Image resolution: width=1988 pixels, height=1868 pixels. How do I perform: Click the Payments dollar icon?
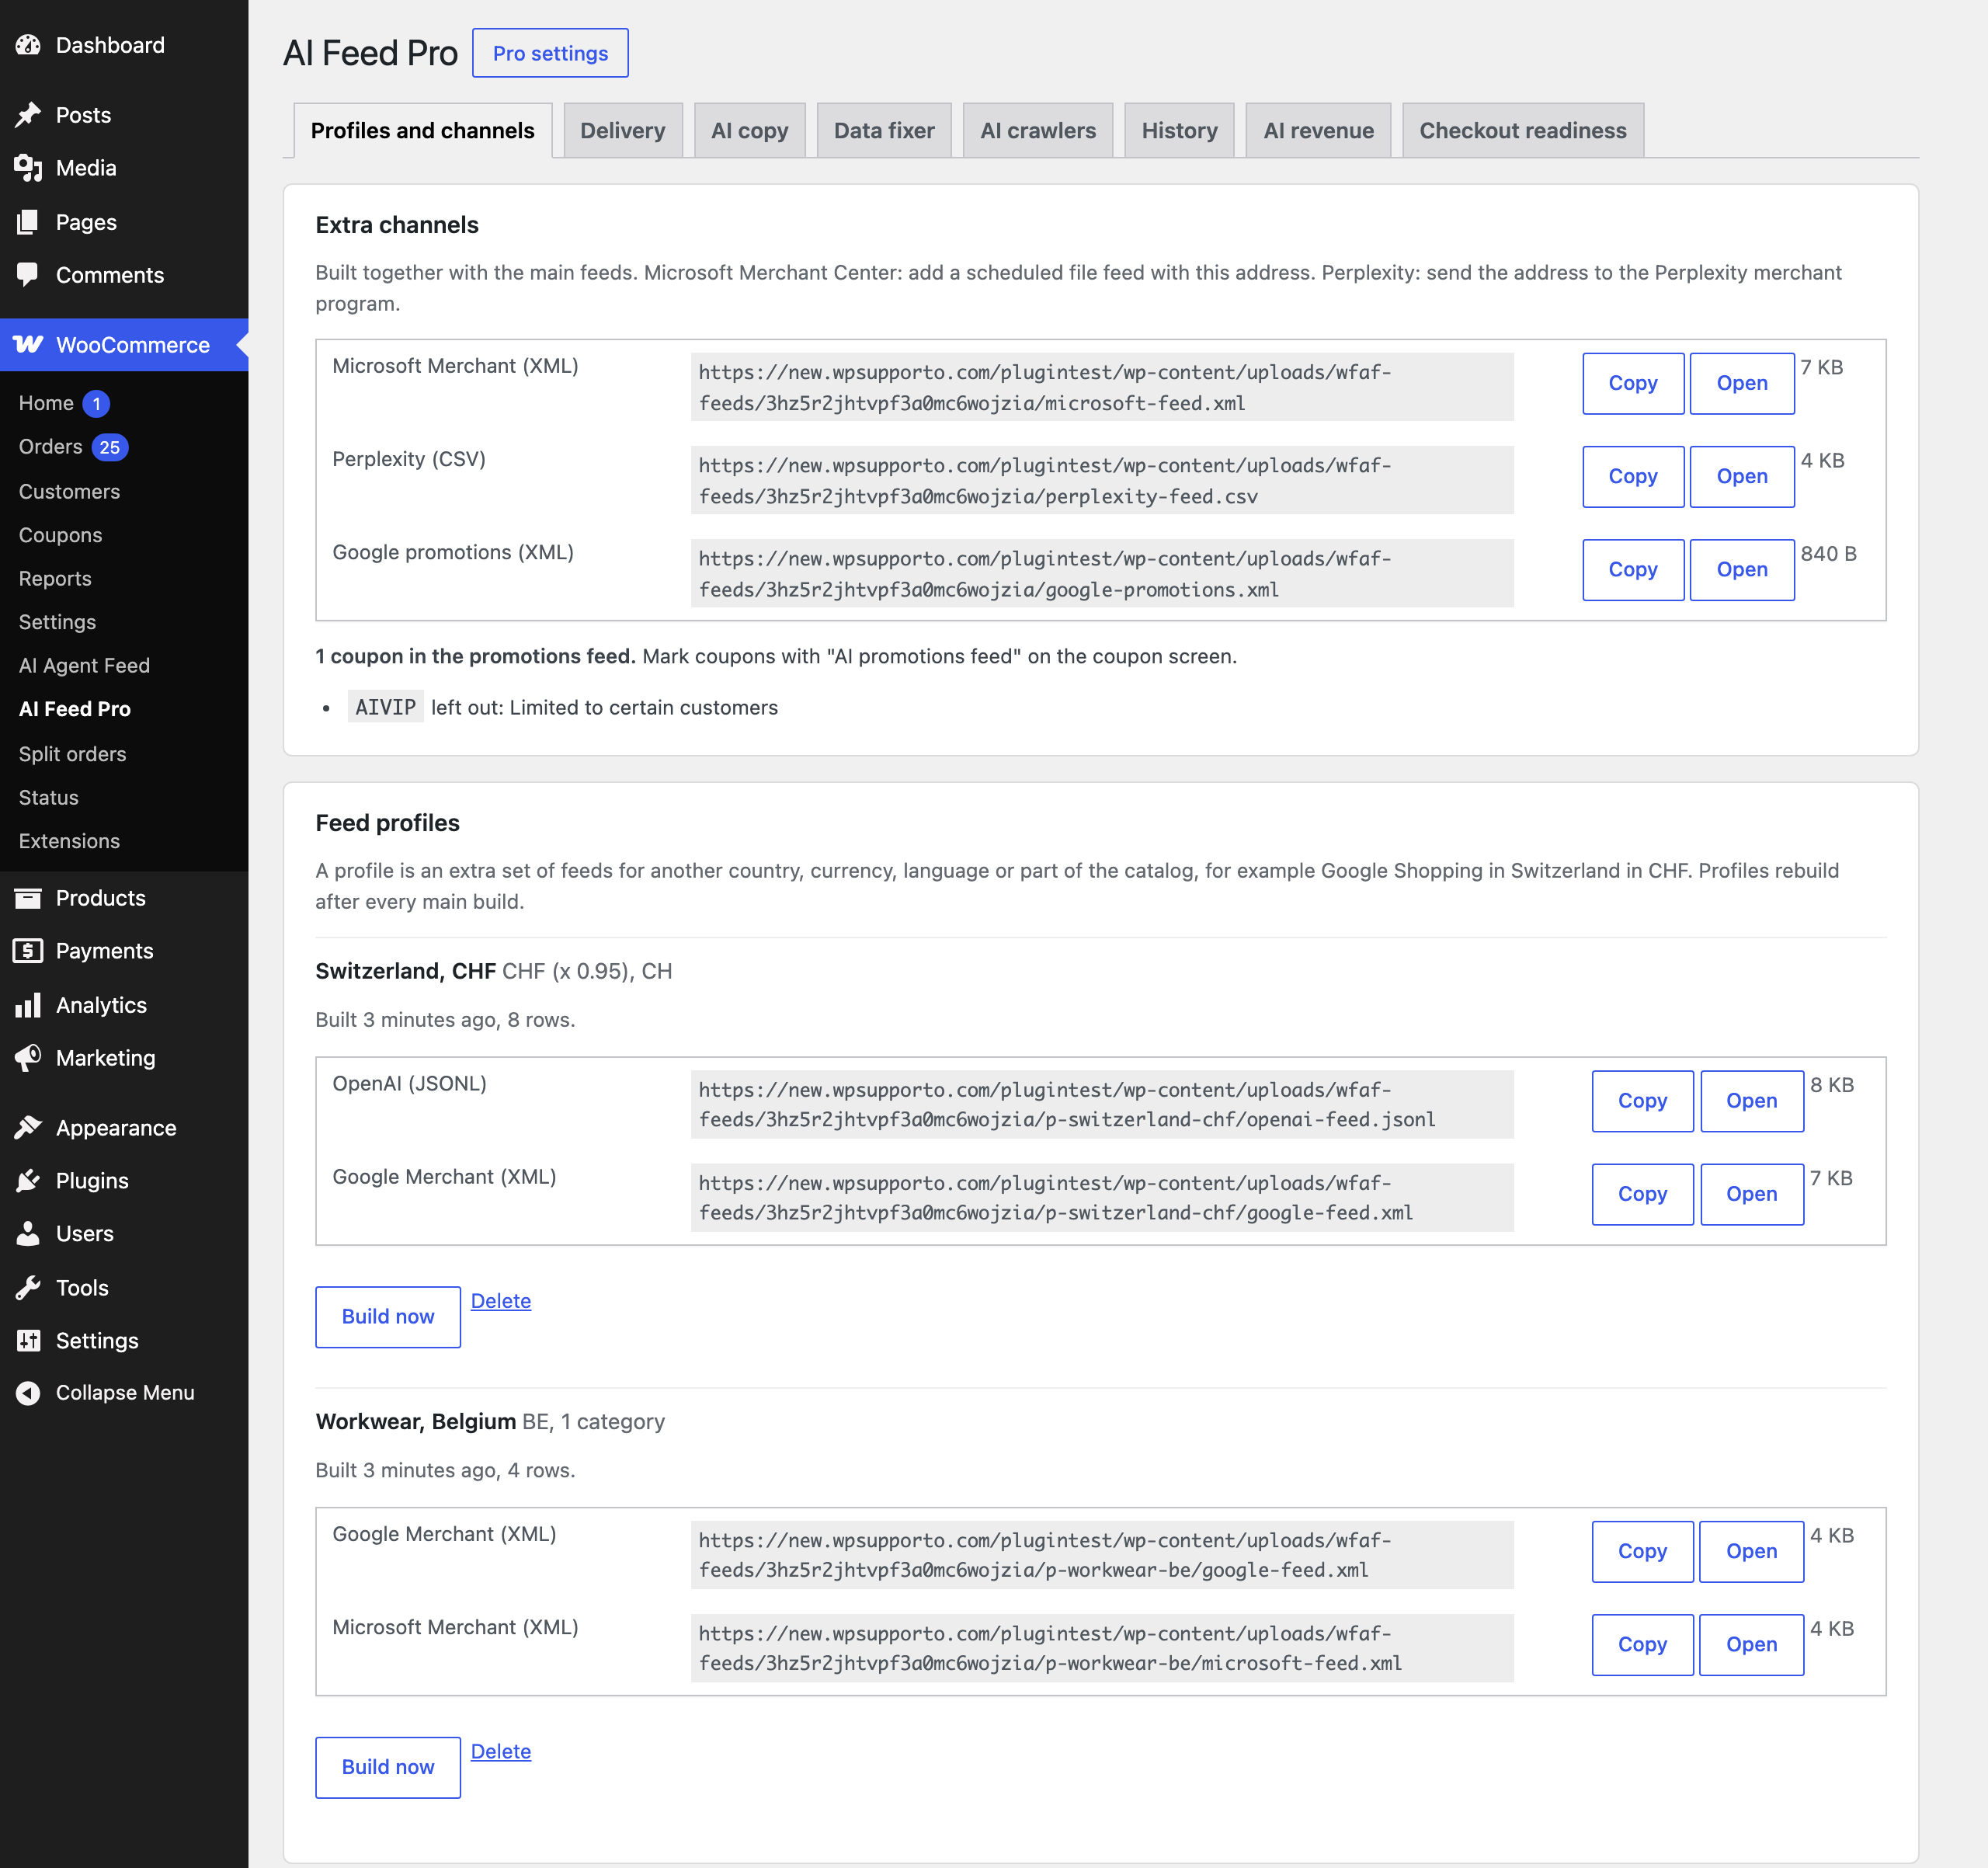pos(28,951)
